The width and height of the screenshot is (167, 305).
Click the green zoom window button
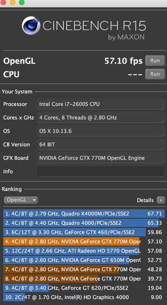pyautogui.click(x=22, y=2)
